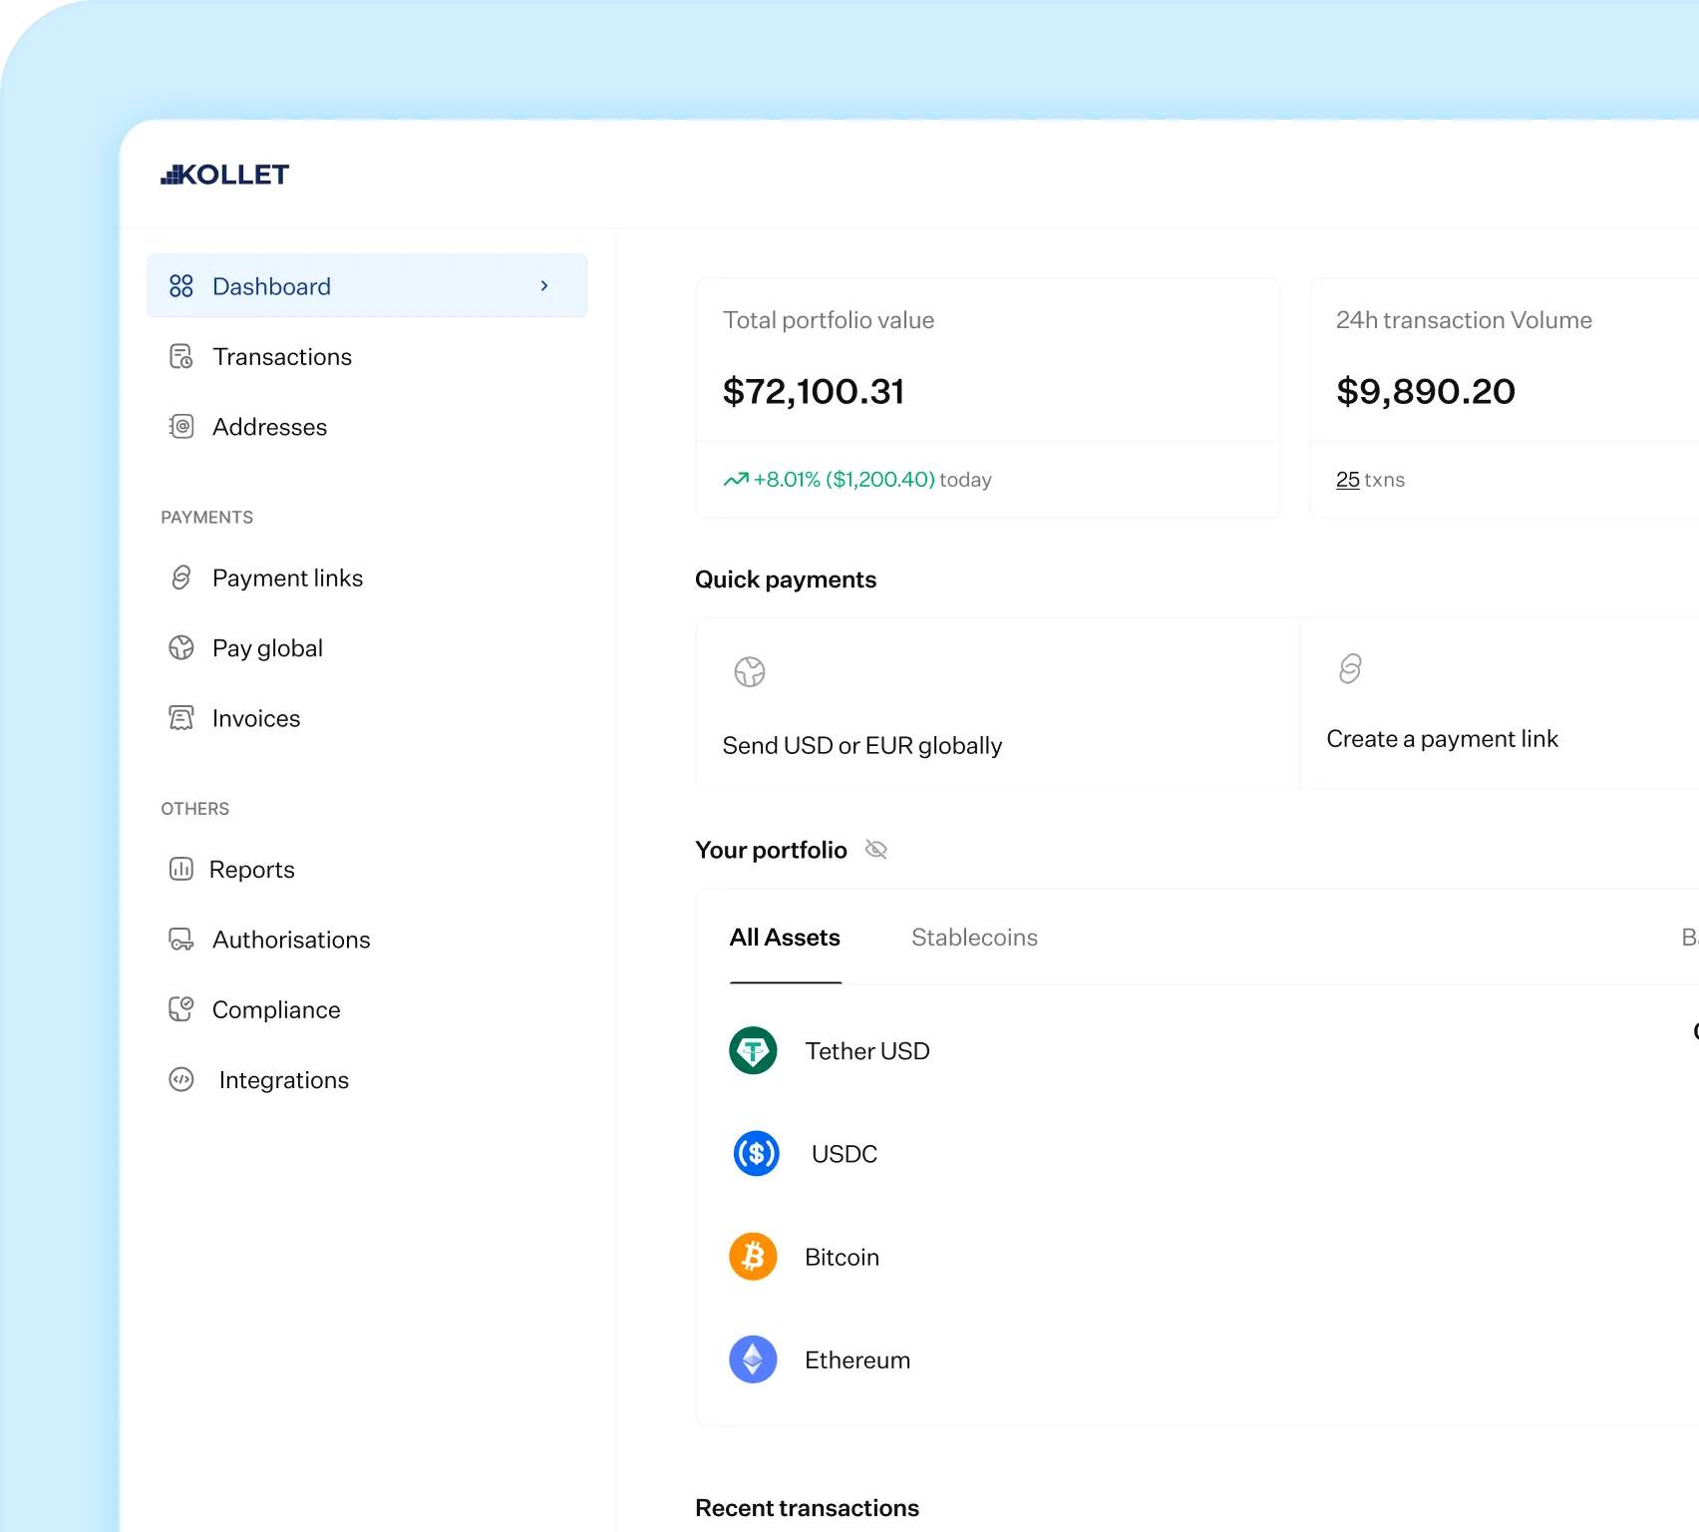The image size is (1699, 1532).
Task: Select the All Assets tab
Action: [x=785, y=938]
